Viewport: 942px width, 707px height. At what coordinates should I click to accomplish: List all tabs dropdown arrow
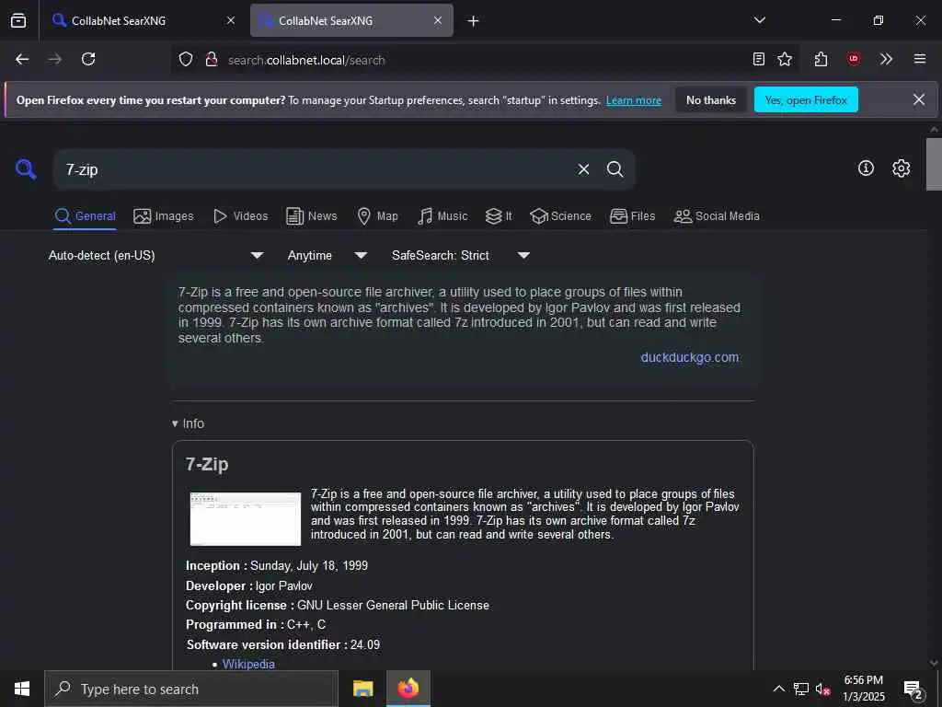[x=760, y=20]
